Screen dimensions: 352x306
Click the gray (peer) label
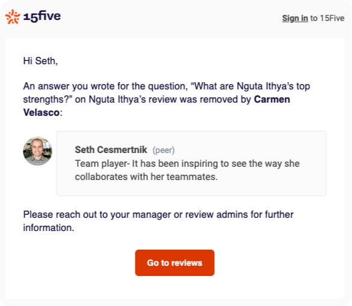[164, 150]
